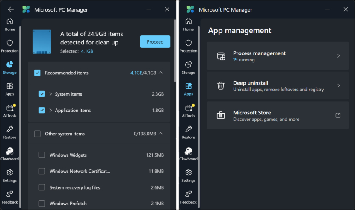The image size is (355, 210).
Task: Click the 19 running process count
Action: click(x=244, y=60)
